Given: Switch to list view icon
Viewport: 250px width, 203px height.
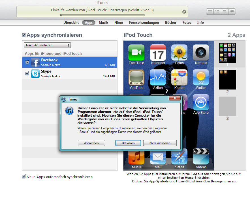Looking at the screenshot, I should pos(210,12).
